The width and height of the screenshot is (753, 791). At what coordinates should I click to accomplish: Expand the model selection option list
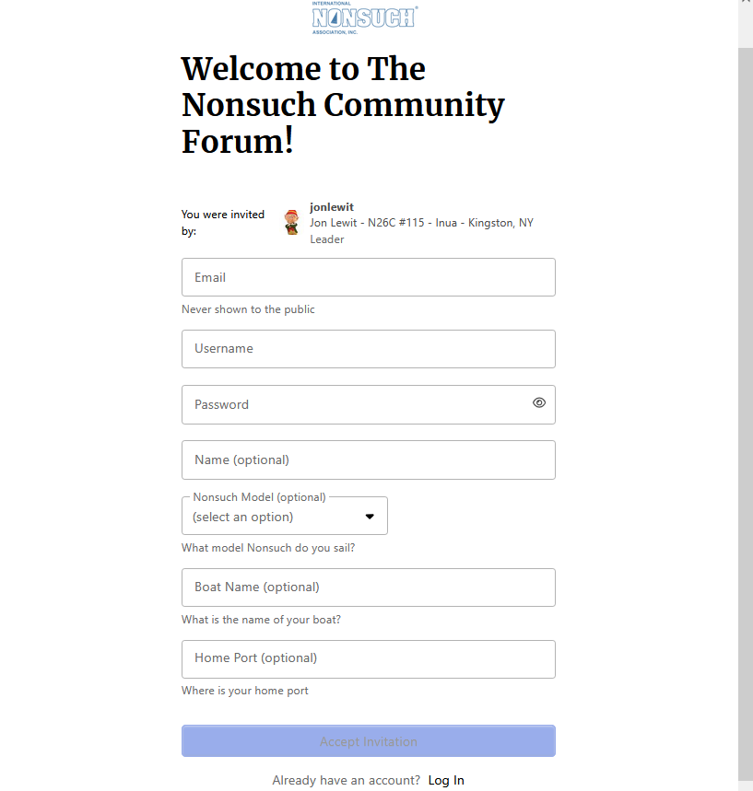(284, 515)
